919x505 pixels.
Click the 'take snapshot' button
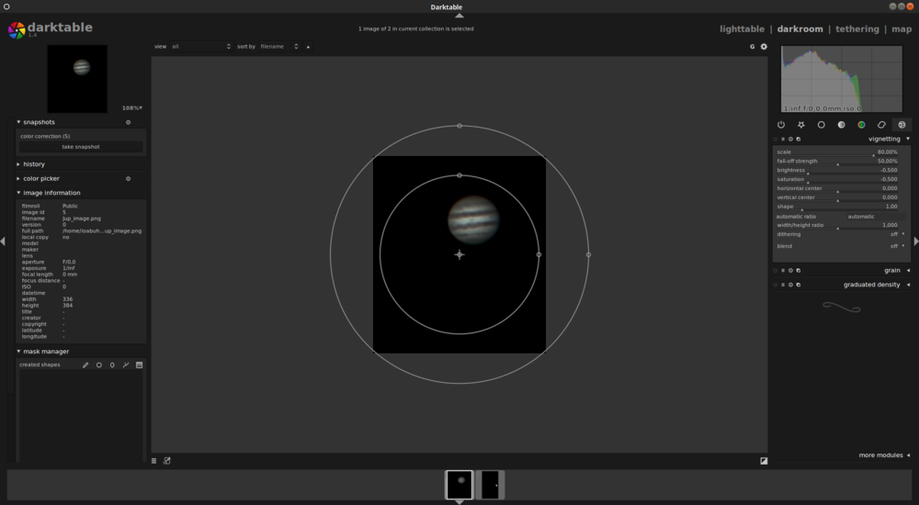click(81, 147)
